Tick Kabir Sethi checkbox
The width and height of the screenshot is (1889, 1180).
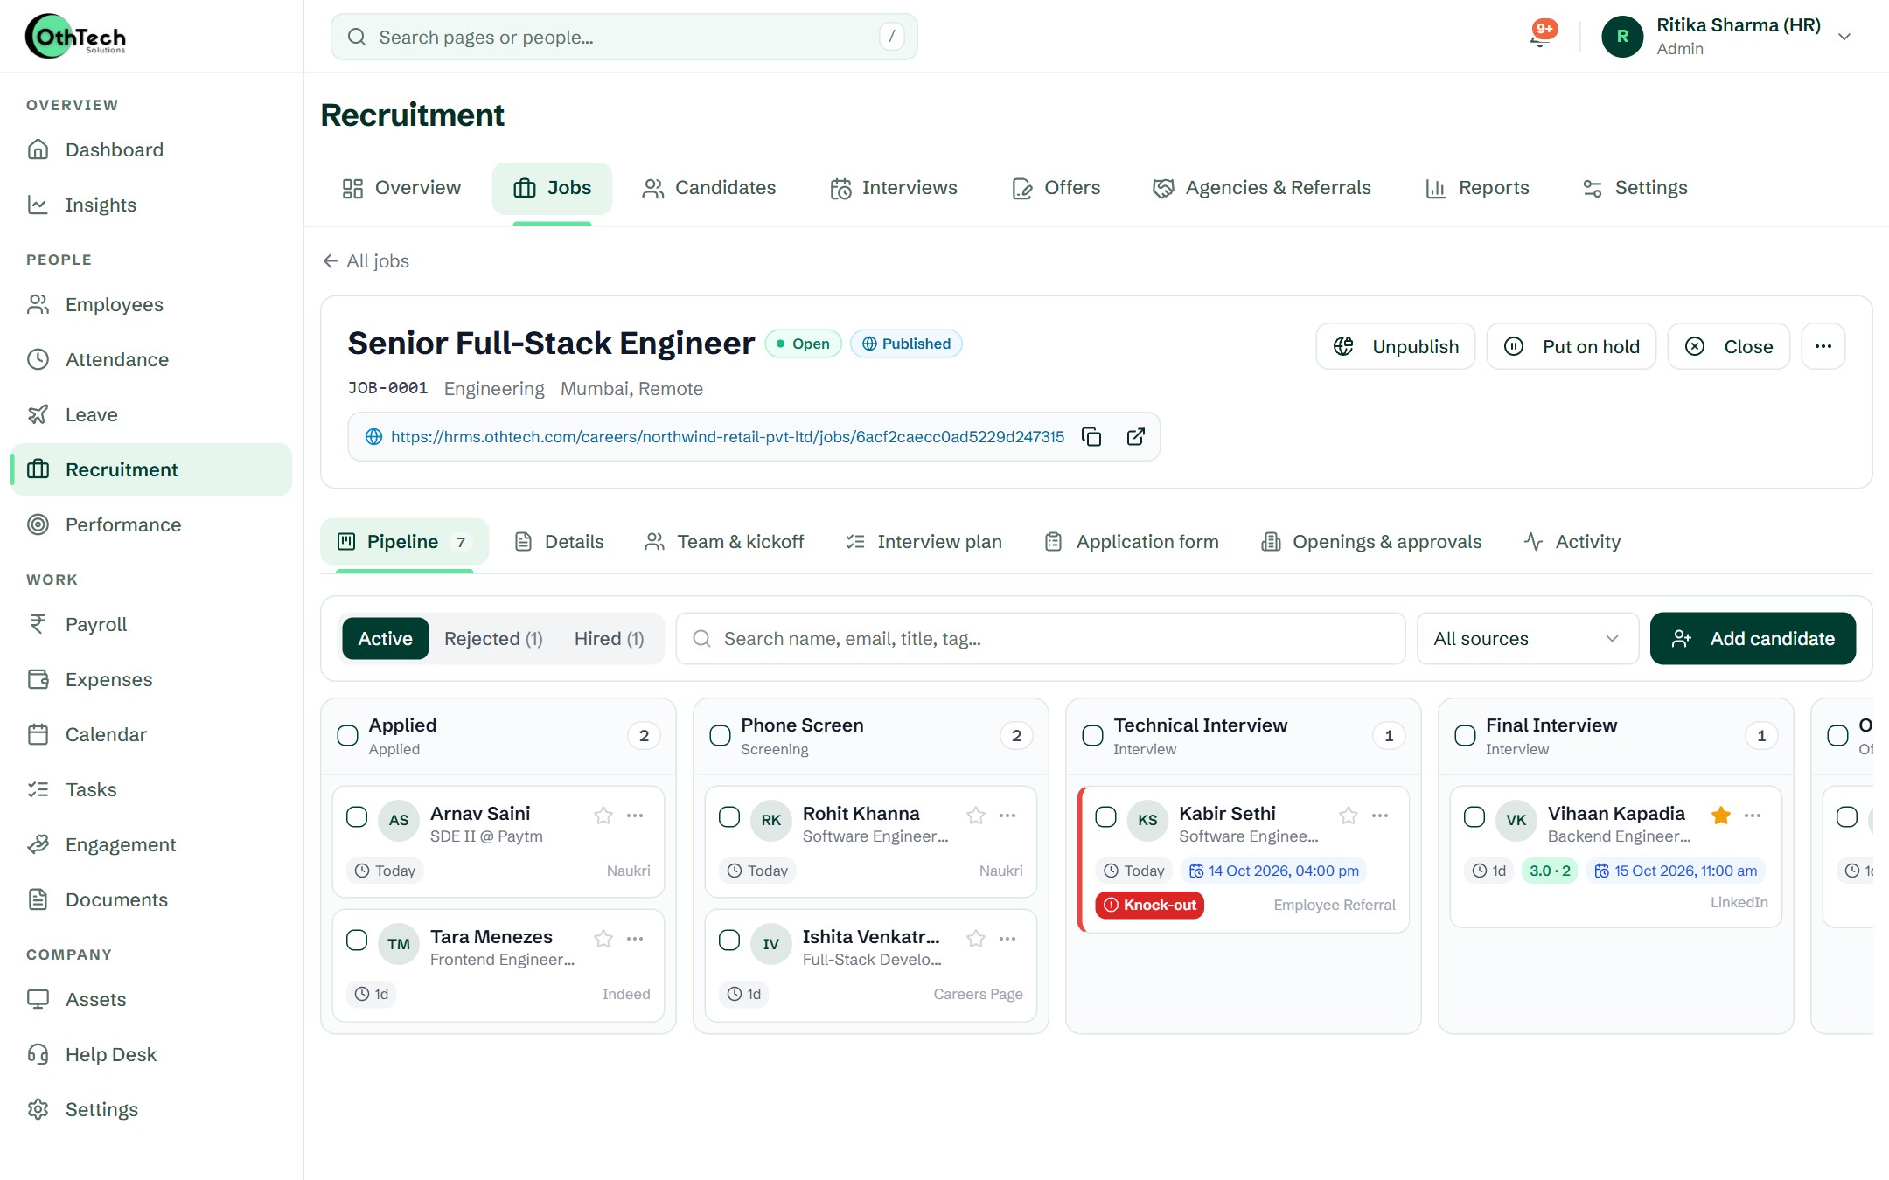pos(1105,816)
